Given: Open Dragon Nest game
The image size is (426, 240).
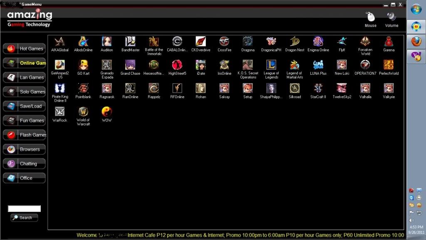Looking at the screenshot, I should pos(295,42).
